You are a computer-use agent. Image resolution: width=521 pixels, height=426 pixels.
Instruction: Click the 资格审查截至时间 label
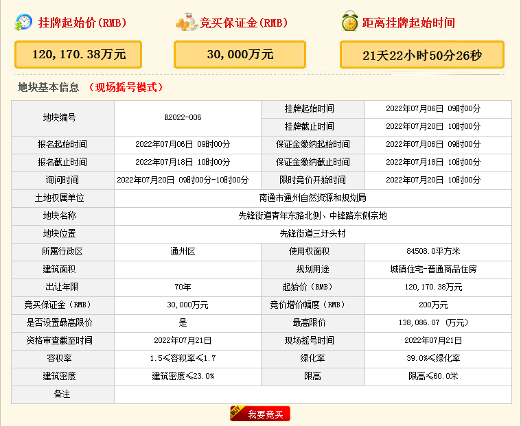60,340
